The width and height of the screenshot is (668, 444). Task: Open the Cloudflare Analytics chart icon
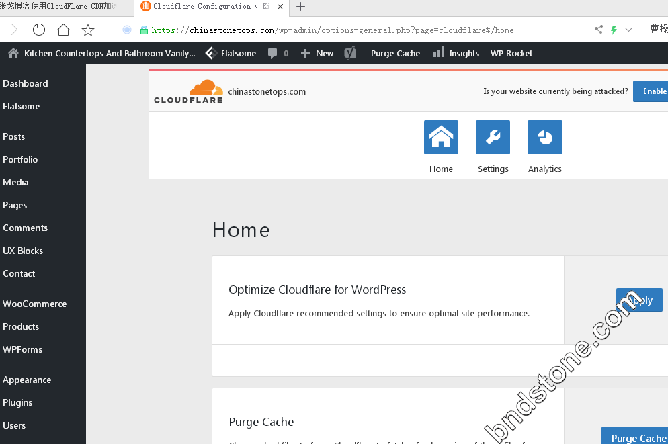tap(545, 137)
